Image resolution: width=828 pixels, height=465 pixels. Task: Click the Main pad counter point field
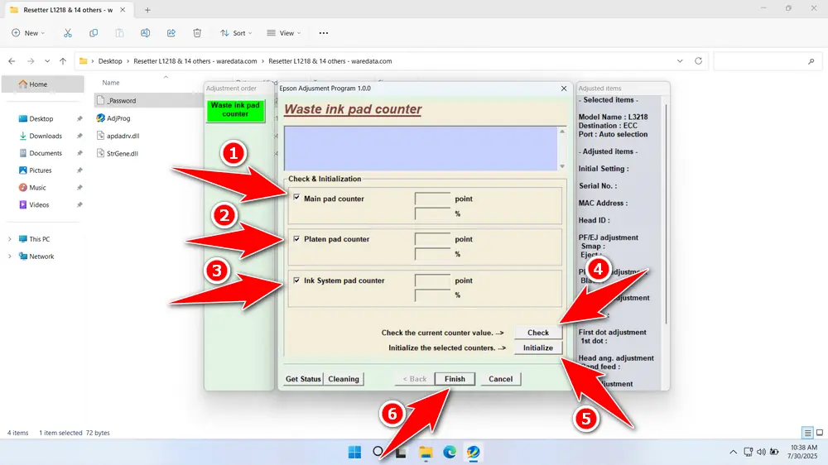click(x=432, y=199)
